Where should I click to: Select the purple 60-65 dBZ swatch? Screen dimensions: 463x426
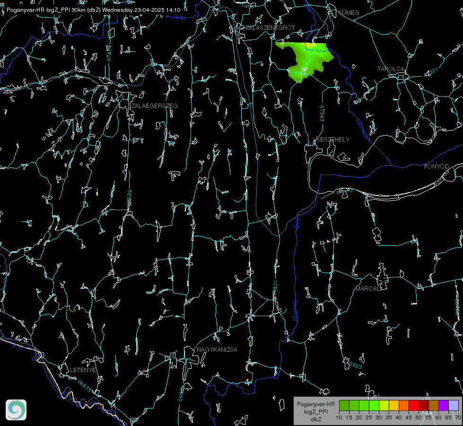[x=444, y=405]
